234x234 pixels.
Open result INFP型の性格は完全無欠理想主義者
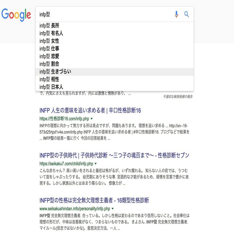click(x=94, y=200)
